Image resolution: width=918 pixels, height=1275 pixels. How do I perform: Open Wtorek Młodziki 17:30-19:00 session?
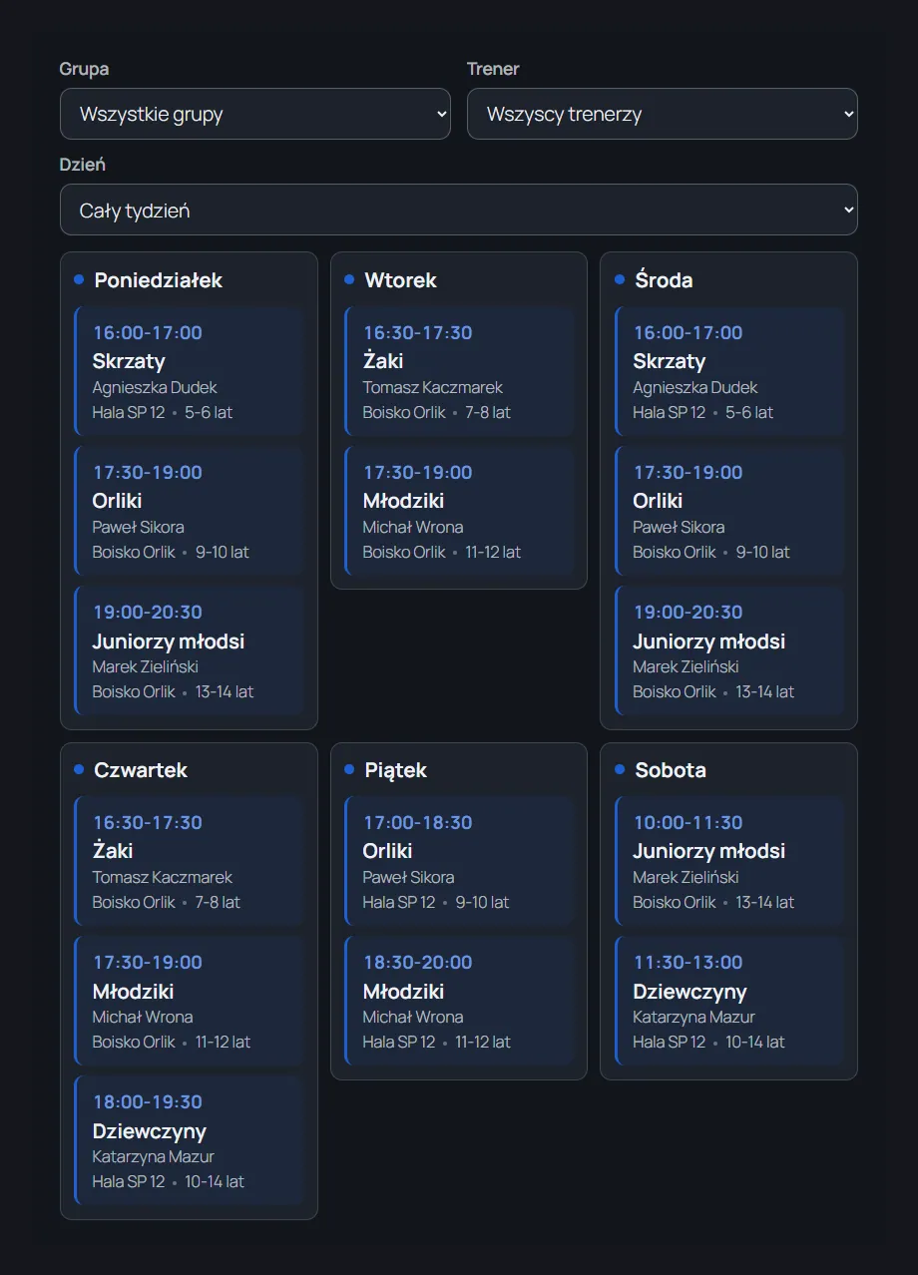click(459, 512)
